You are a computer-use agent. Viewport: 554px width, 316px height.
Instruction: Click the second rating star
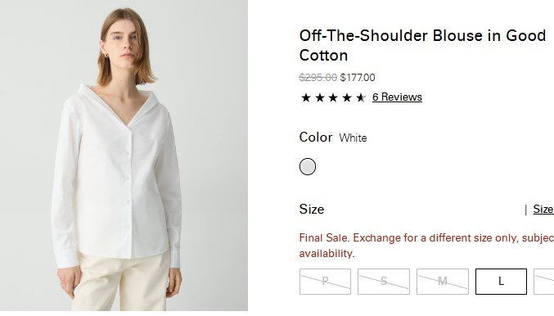click(320, 97)
